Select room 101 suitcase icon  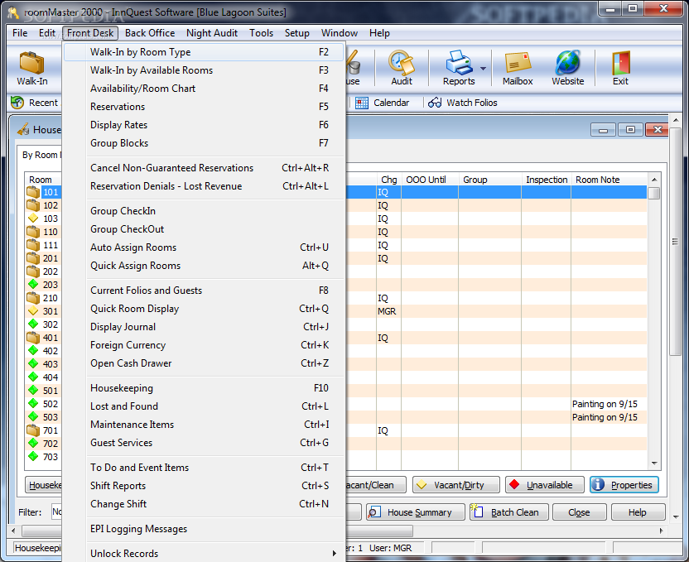33,192
